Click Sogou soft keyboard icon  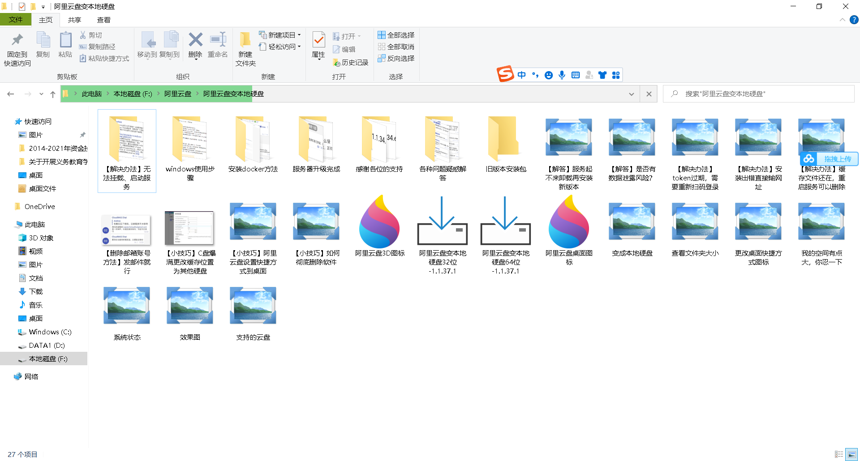click(x=576, y=75)
